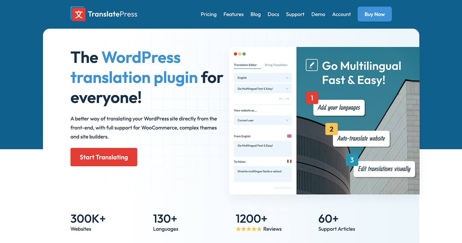462x243 pixels.
Task: Click the From English text field
Action: pyautogui.click(x=263, y=149)
